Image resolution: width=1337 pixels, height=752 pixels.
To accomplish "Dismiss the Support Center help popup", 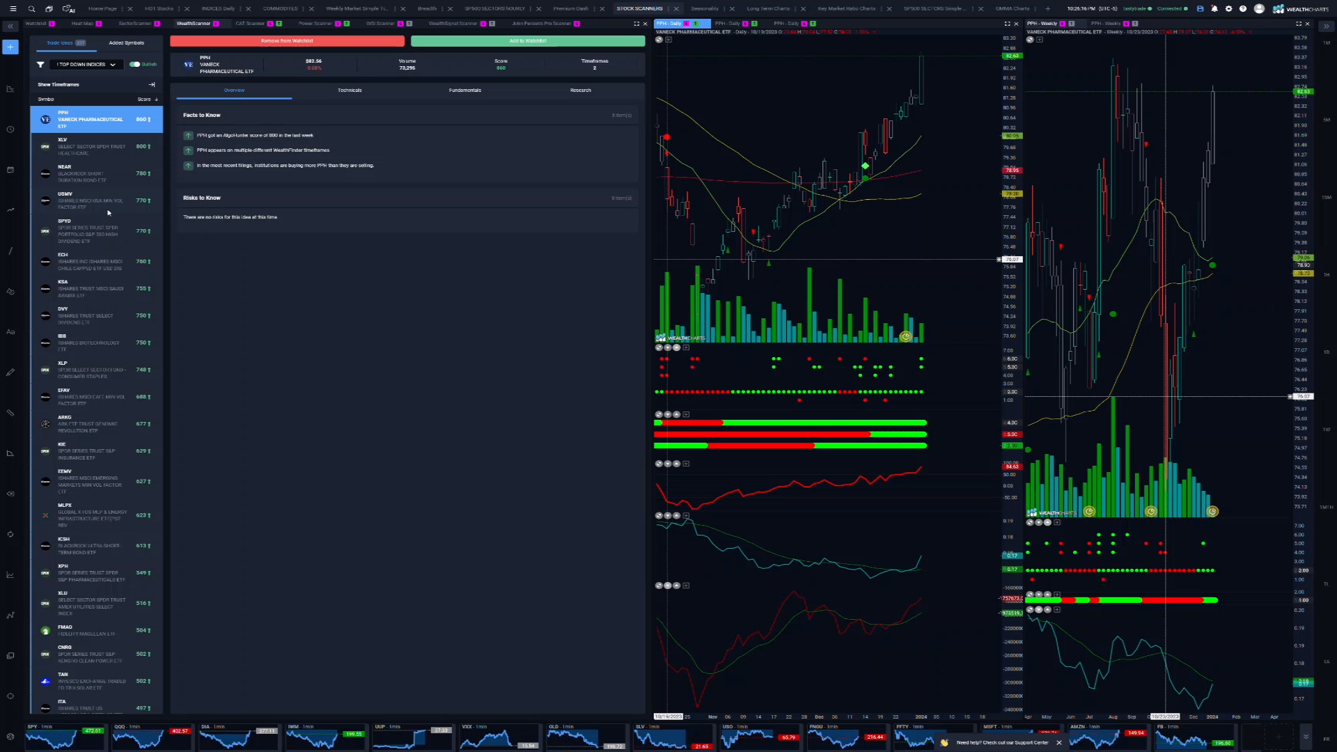I will click(x=1059, y=743).
